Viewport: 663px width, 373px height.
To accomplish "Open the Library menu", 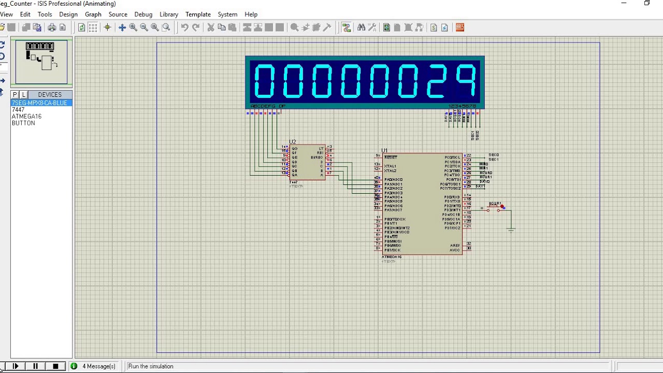I will [169, 15].
